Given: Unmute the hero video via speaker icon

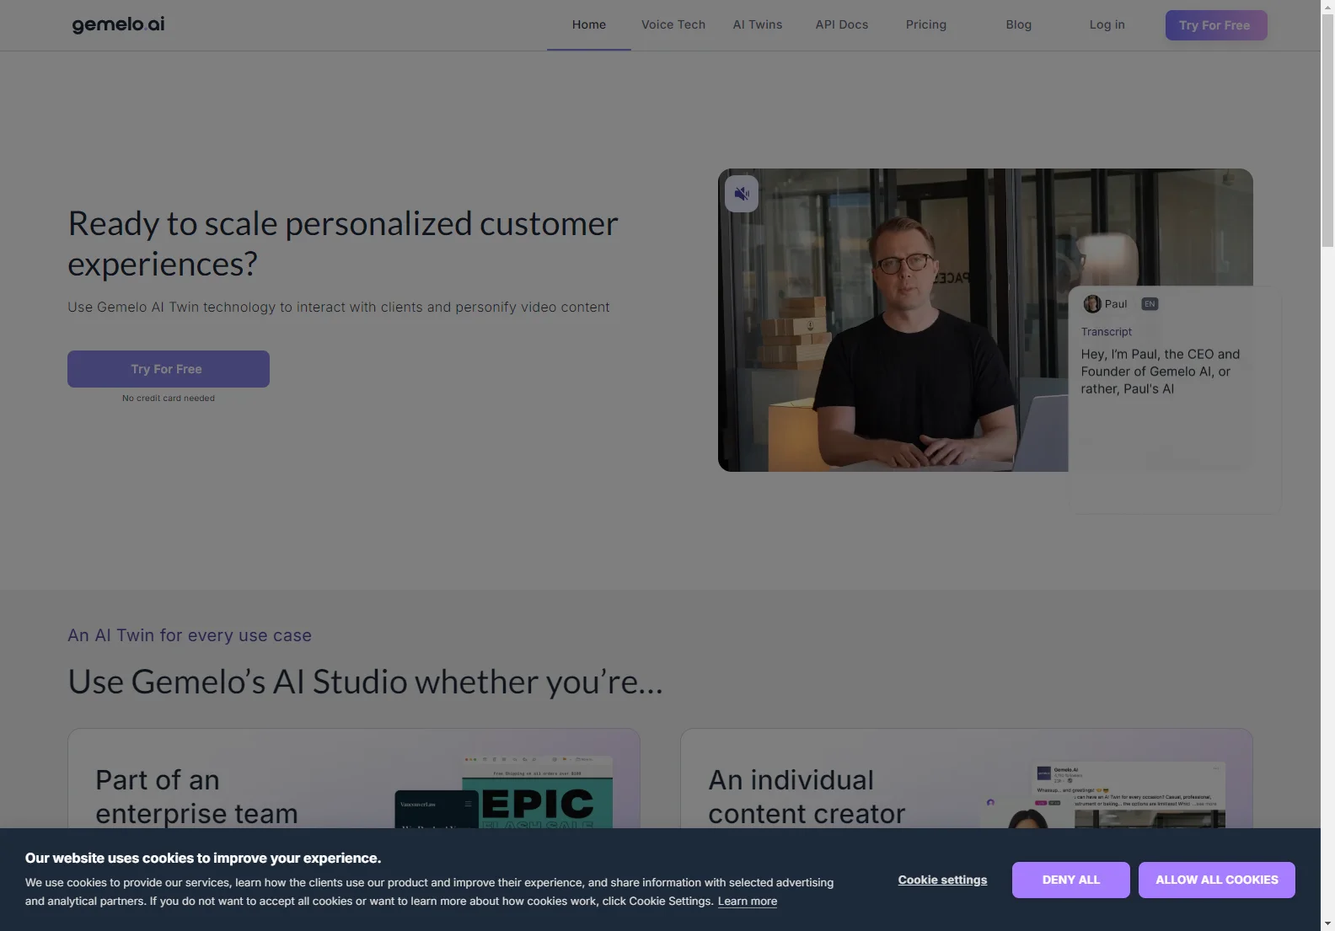Looking at the screenshot, I should point(742,194).
